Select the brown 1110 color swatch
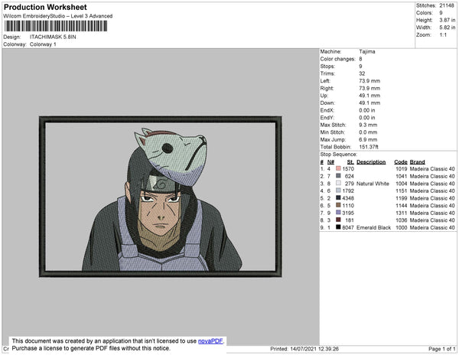The height and width of the screenshot is (355, 459). [338, 205]
